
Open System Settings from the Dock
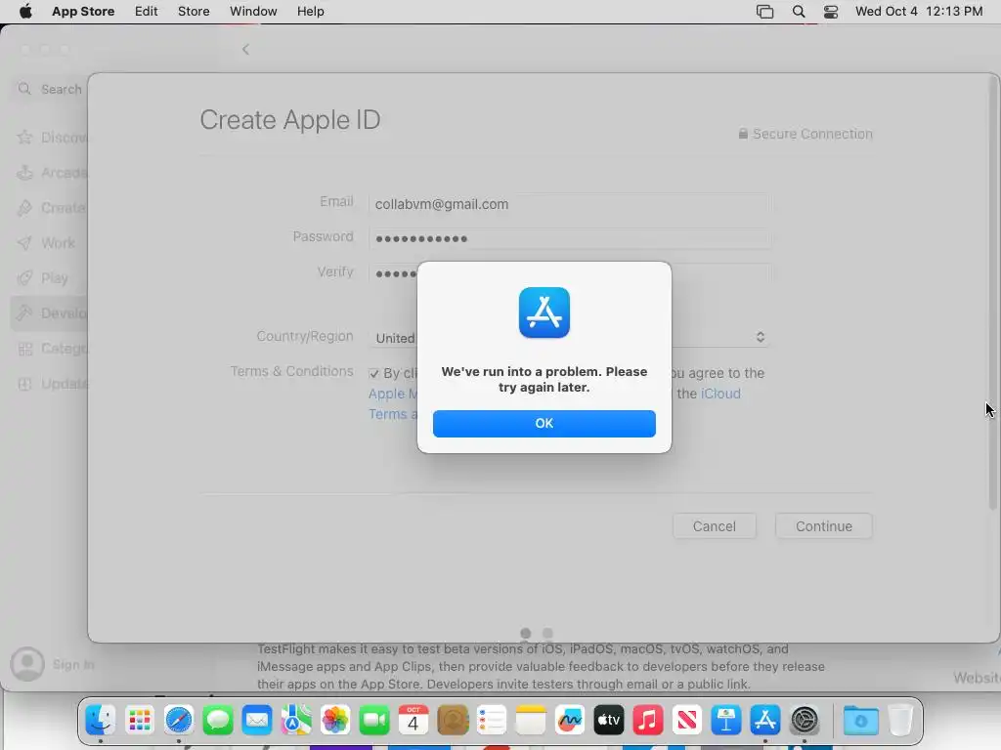click(805, 721)
